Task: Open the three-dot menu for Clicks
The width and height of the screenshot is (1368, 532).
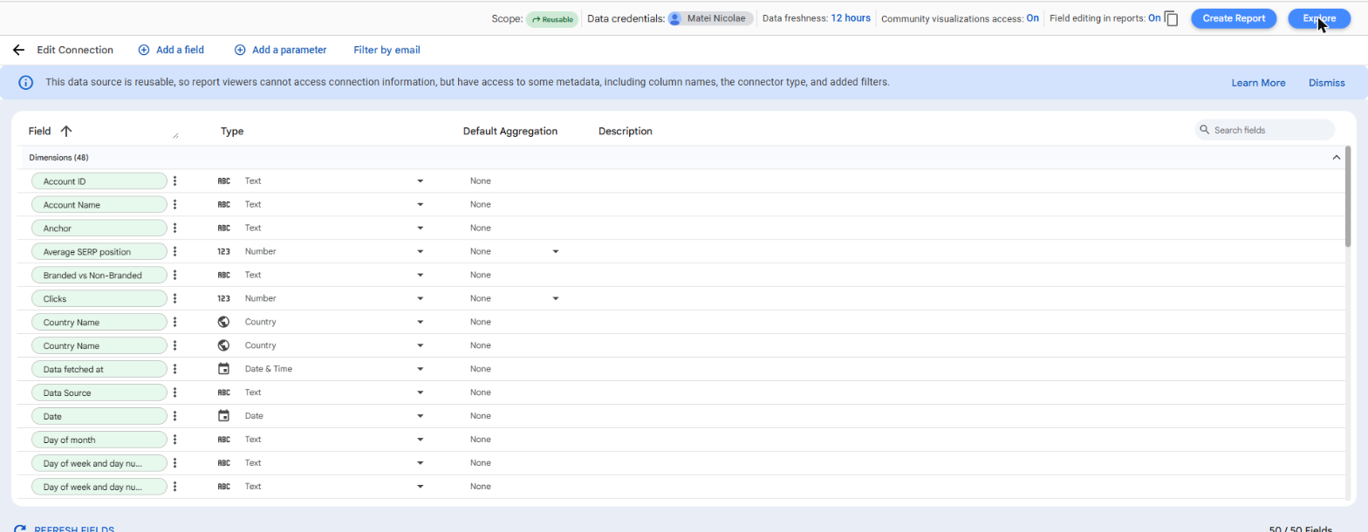Action: [174, 298]
